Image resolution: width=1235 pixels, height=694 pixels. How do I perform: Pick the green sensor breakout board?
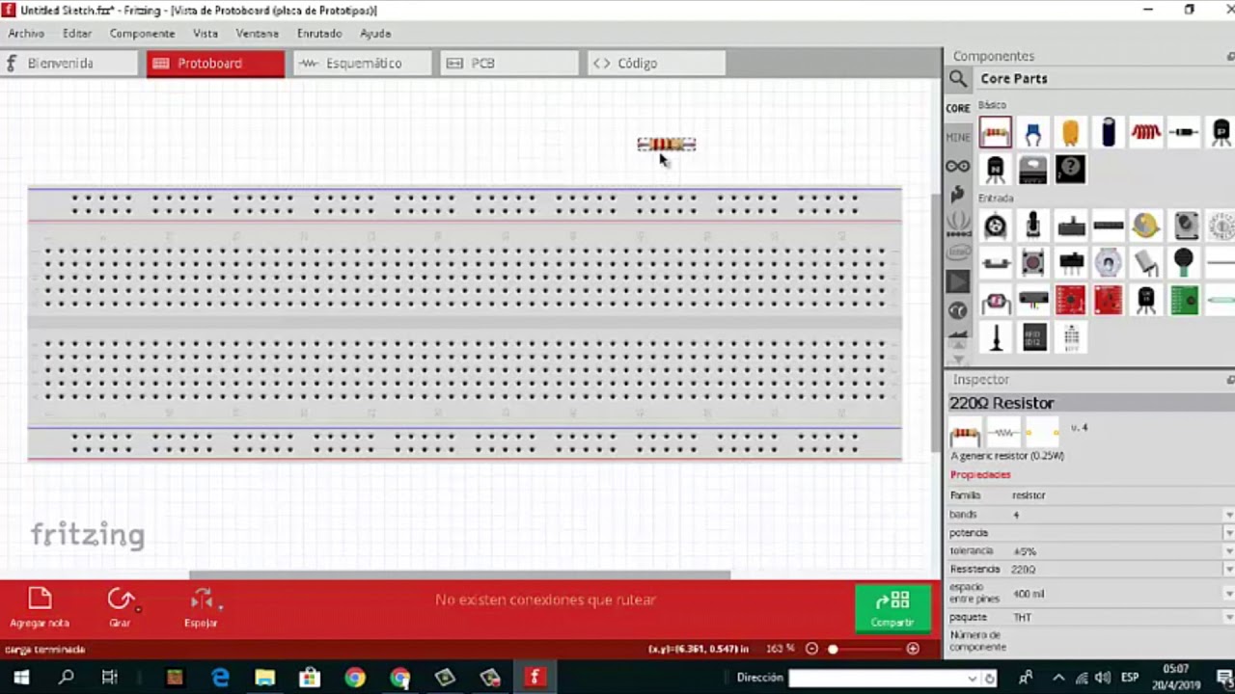tap(1184, 300)
